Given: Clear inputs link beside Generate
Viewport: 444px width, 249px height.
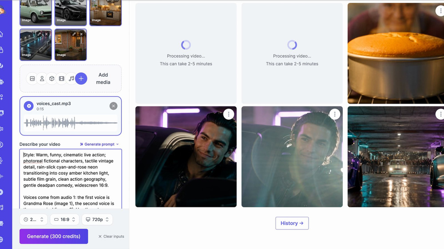Looking at the screenshot, I should coord(111,236).
